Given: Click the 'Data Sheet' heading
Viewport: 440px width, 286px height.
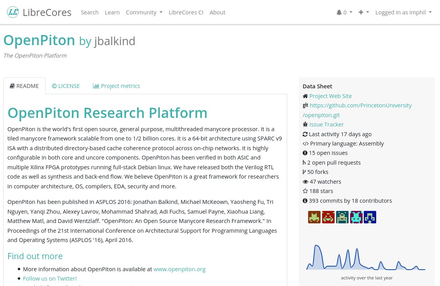Looking at the screenshot, I should tap(317, 86).
